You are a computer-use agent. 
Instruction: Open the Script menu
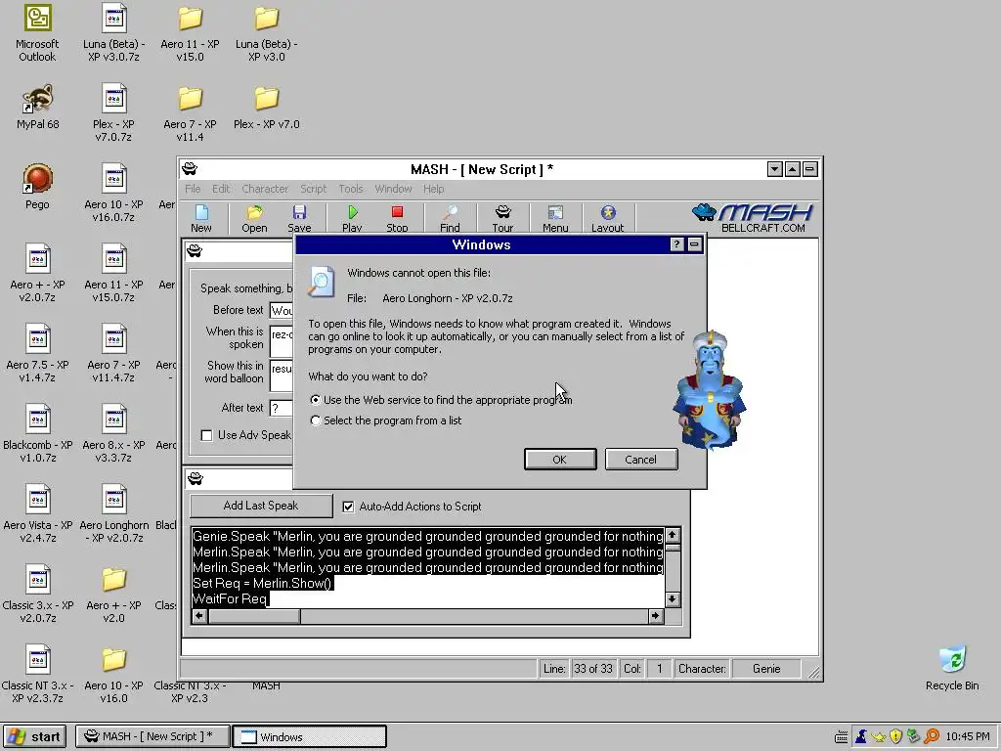314,189
